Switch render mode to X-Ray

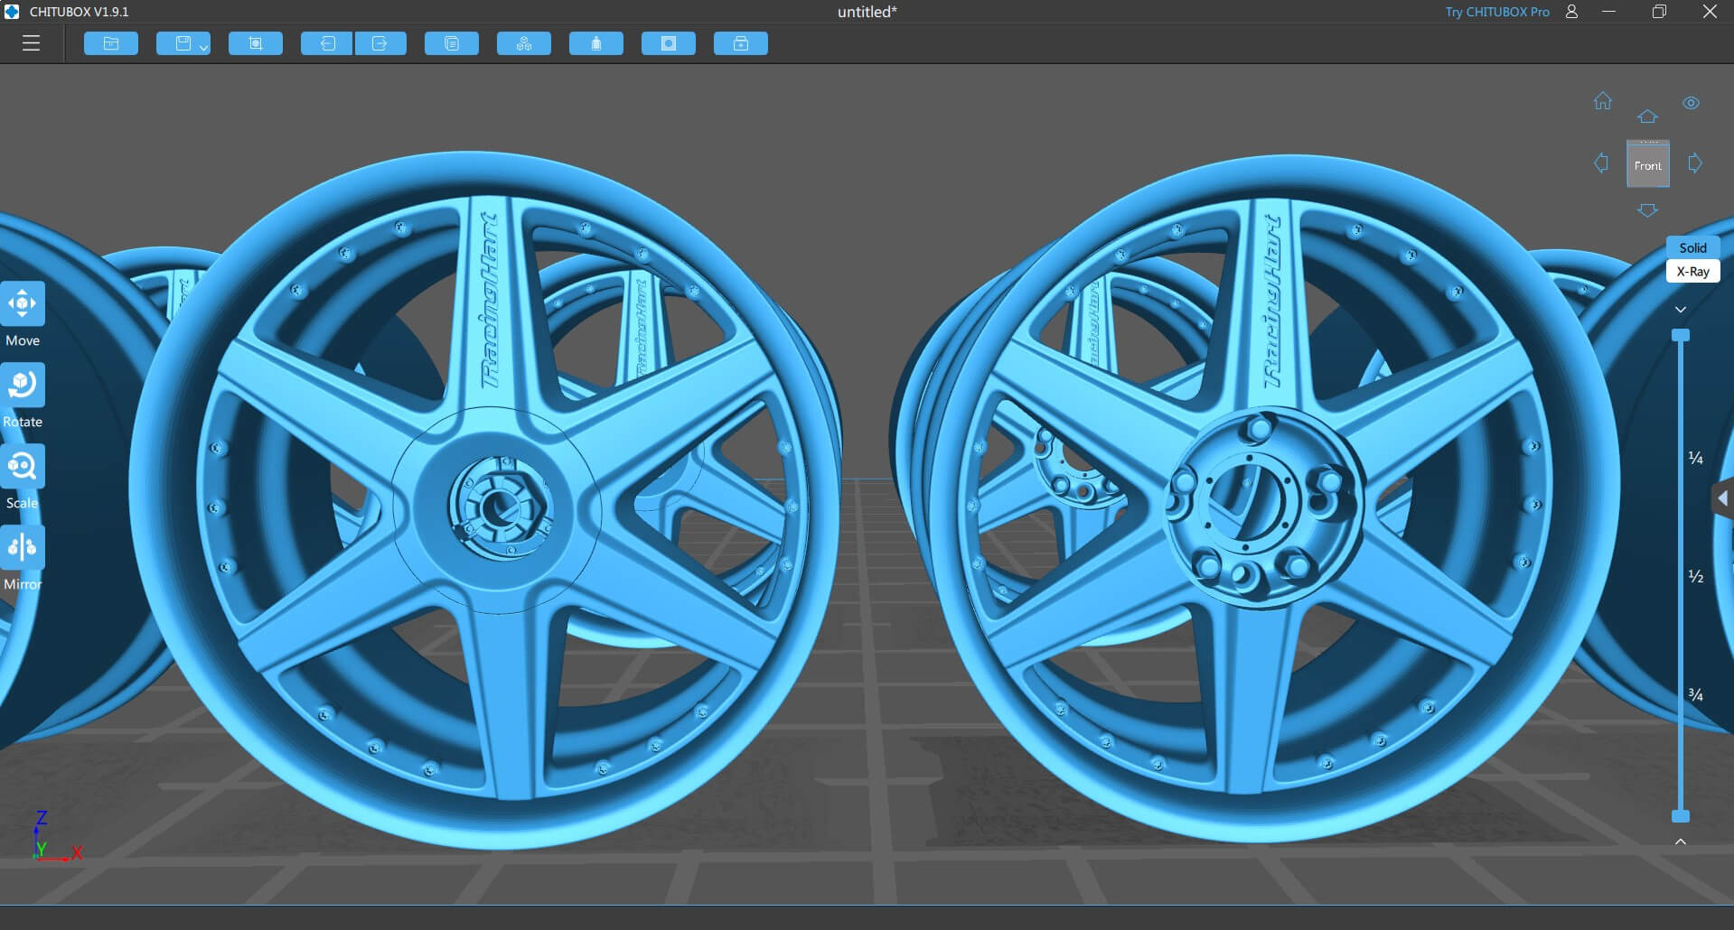tap(1692, 271)
